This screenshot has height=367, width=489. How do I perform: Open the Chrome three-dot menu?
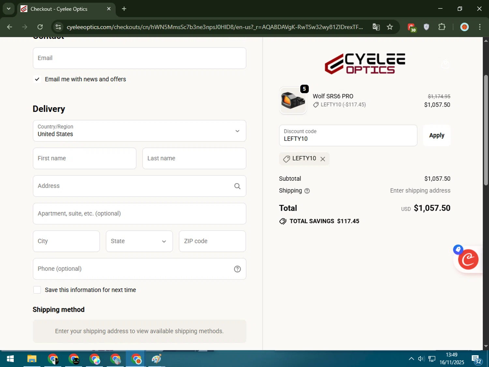480,27
